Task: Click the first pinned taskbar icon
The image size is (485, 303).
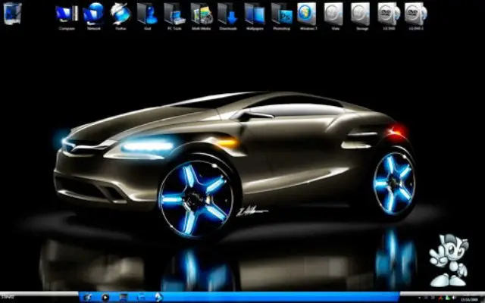Action: pyautogui.click(x=87, y=298)
